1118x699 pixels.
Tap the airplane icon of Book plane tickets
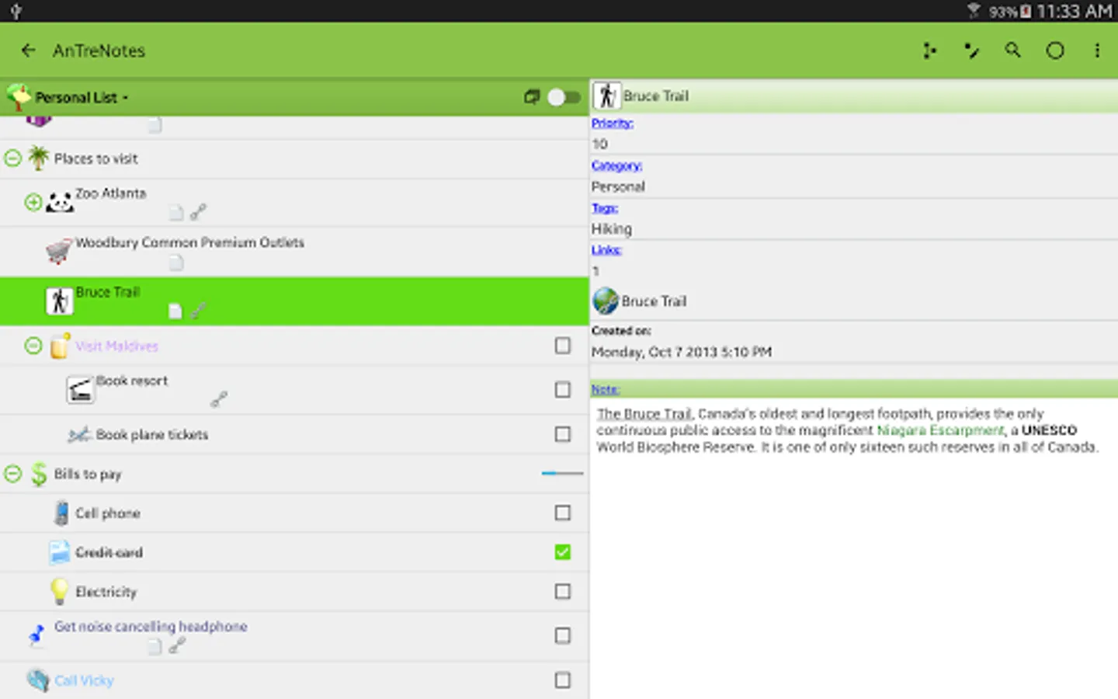click(x=79, y=434)
